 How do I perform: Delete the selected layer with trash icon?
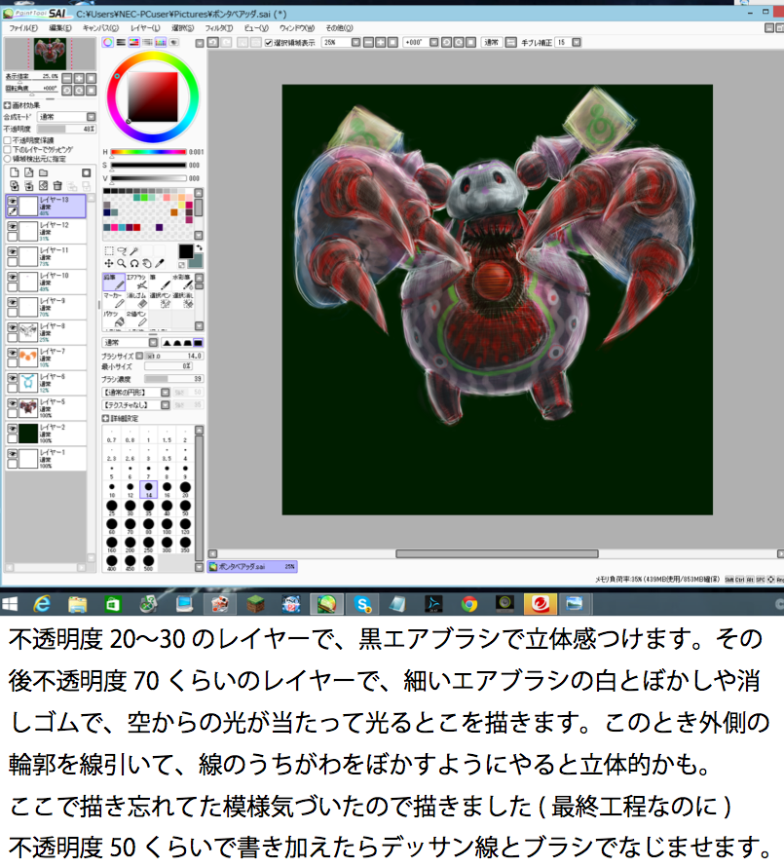(57, 186)
